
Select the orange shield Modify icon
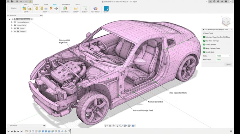coord(51,8)
